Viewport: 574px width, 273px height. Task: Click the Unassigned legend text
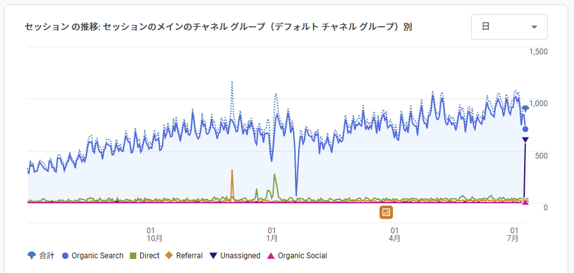tap(240, 256)
